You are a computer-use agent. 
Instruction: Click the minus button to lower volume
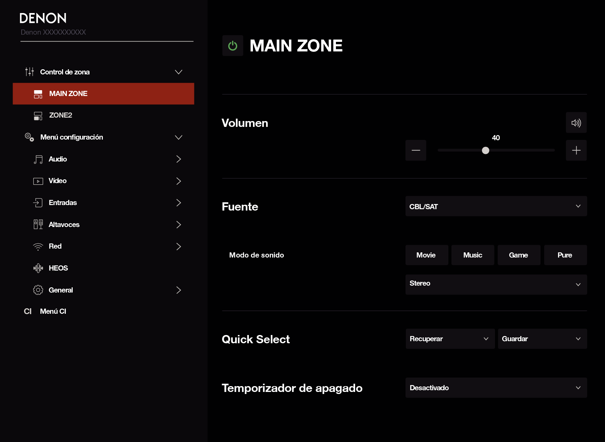tap(415, 150)
